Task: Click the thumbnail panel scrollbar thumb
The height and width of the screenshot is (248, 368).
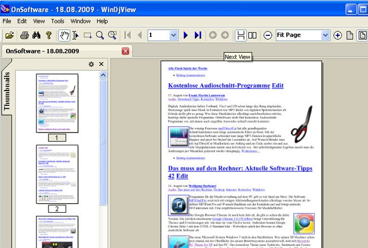Action: [x=103, y=143]
